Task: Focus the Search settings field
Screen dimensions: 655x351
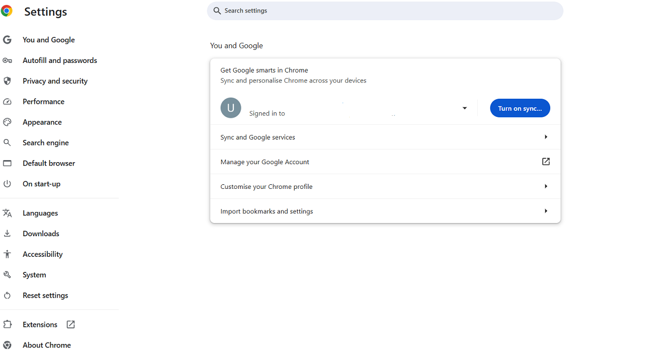Action: [385, 11]
